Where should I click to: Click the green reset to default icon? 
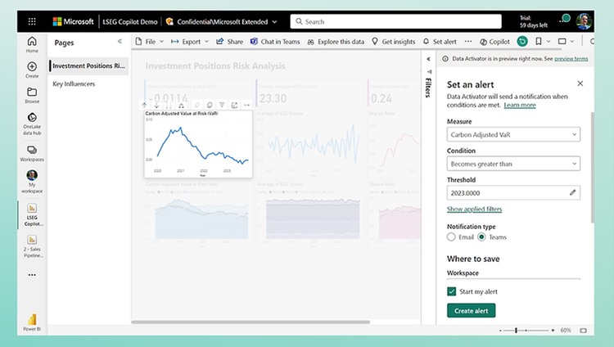(522, 41)
